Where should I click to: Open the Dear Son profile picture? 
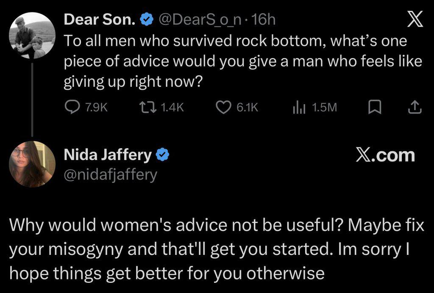click(x=32, y=36)
